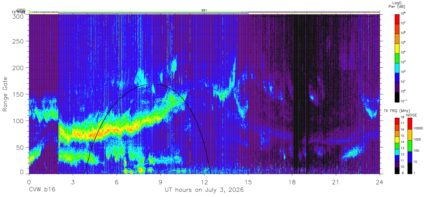The height and width of the screenshot is (197, 427).
Task: Click the y-axis range gate label '100'
Action: (19, 121)
